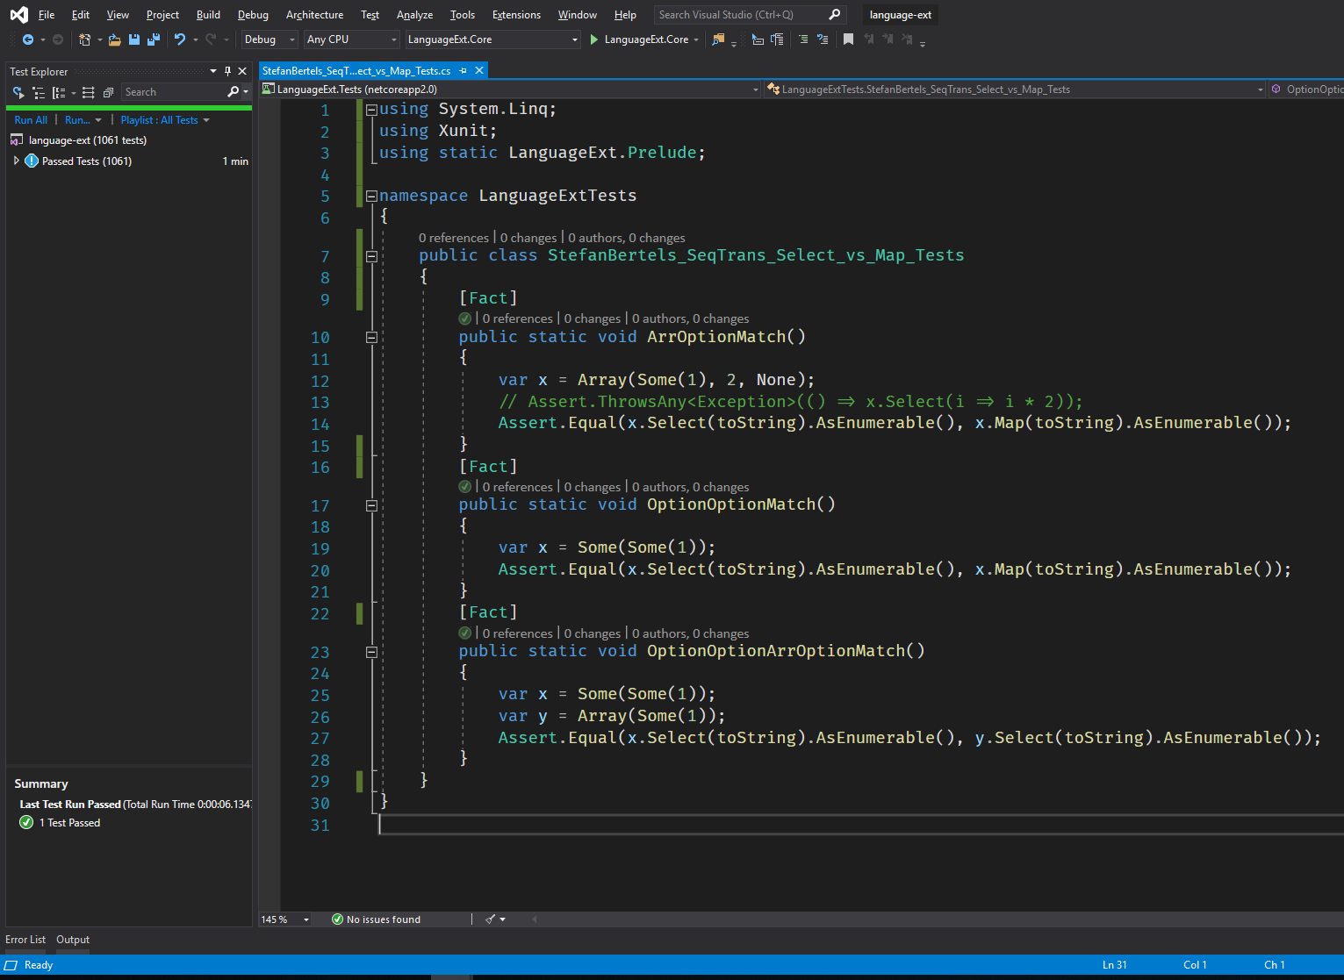Toggle a bookmark with the bookmark icon
Image resolution: width=1344 pixels, height=980 pixels.
click(x=848, y=39)
